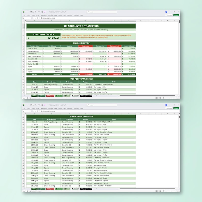This screenshot has height=202, width=202.
Task: Click Share button in upper window
Action: [176, 15]
